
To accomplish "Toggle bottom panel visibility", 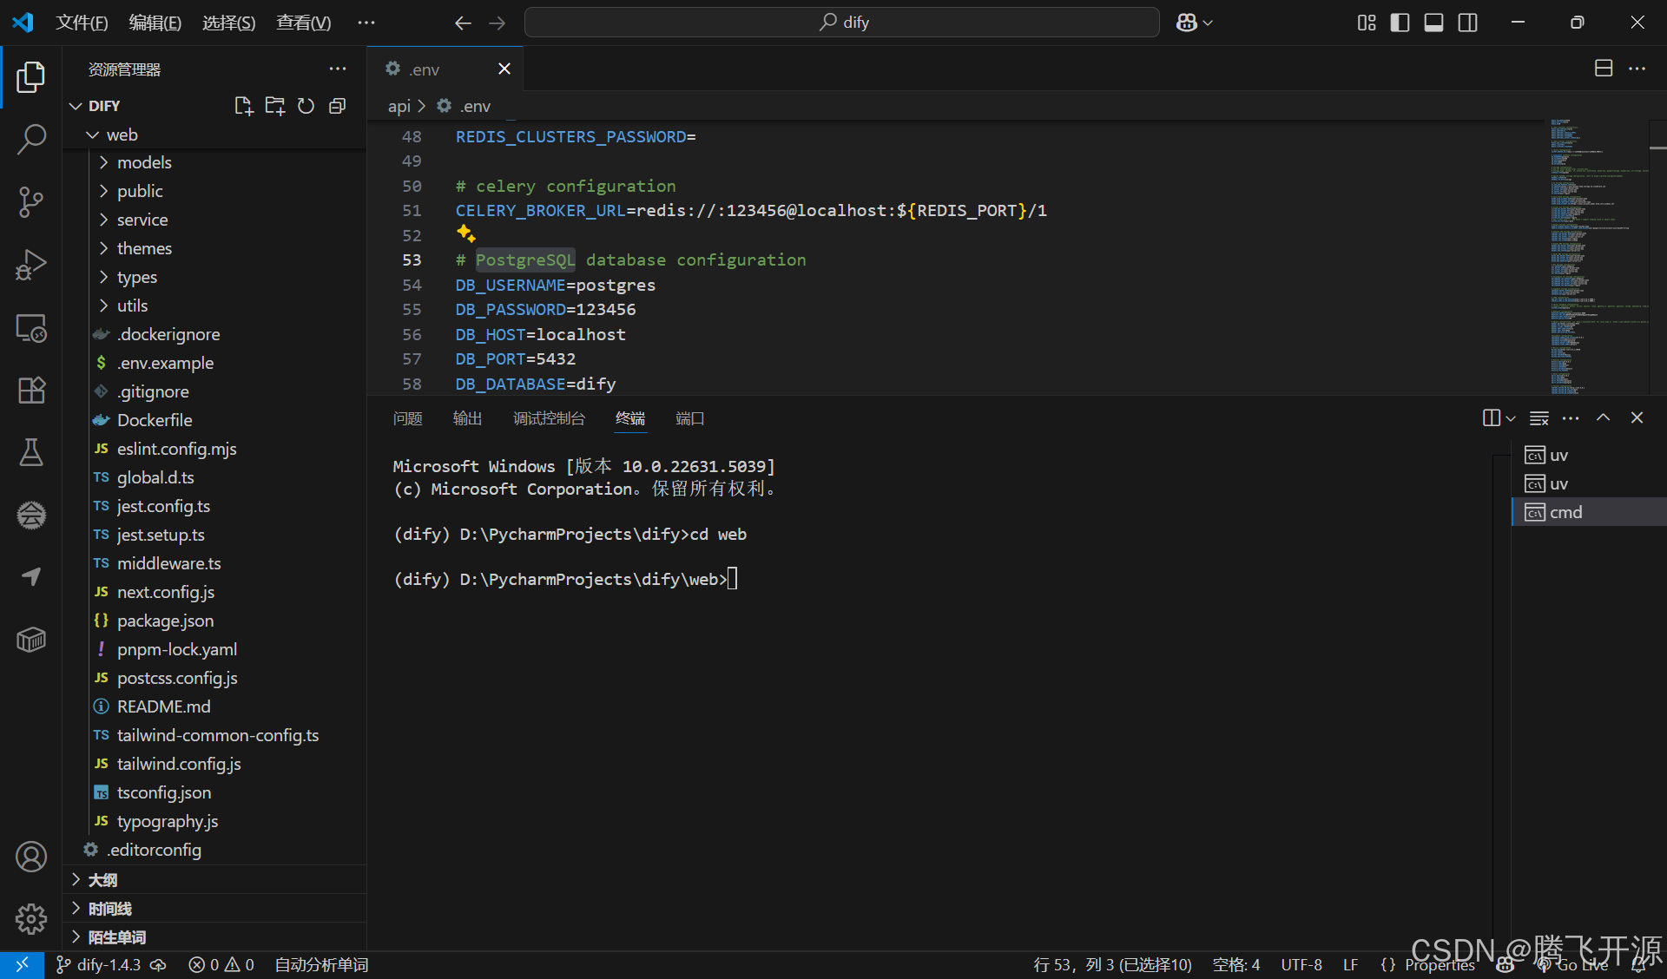I will (x=1433, y=23).
